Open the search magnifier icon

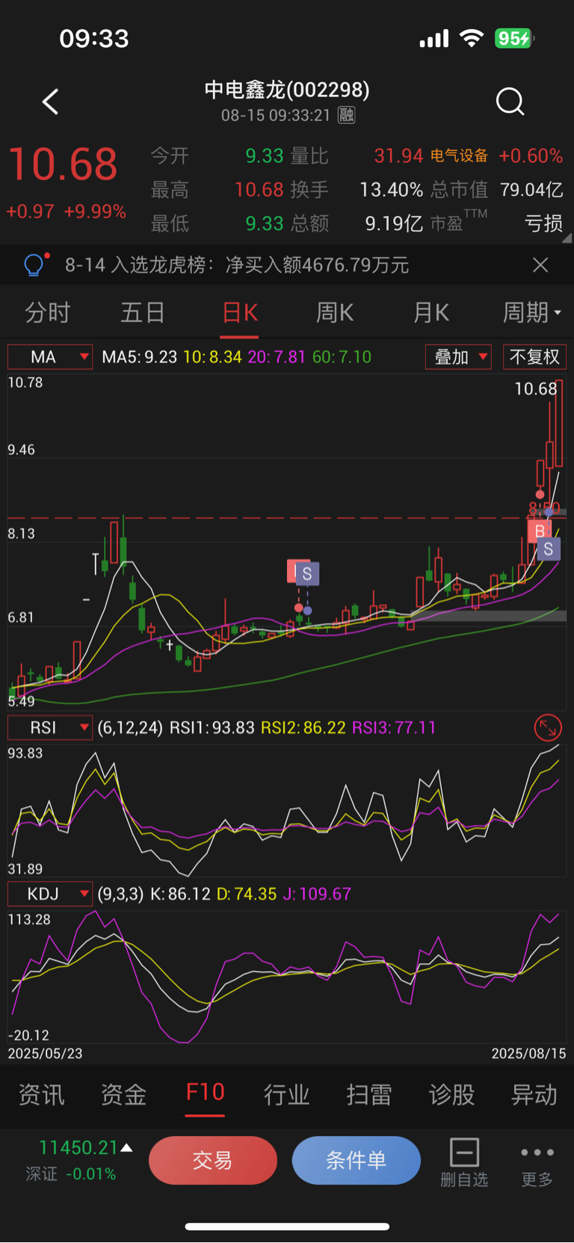coord(510,101)
